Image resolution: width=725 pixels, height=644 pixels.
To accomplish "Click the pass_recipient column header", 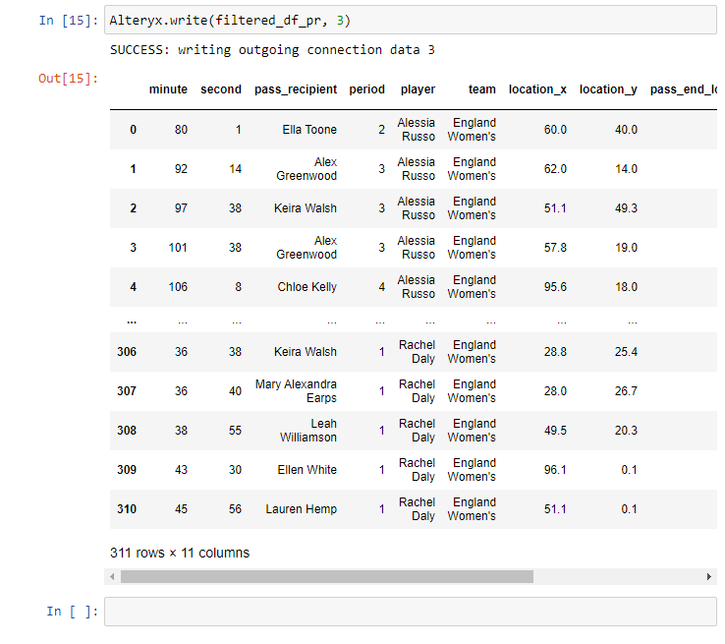I will click(295, 89).
